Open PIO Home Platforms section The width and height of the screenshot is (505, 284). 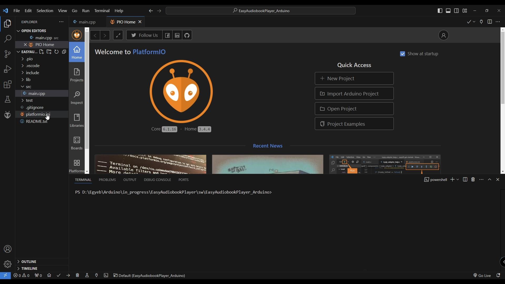tap(77, 166)
